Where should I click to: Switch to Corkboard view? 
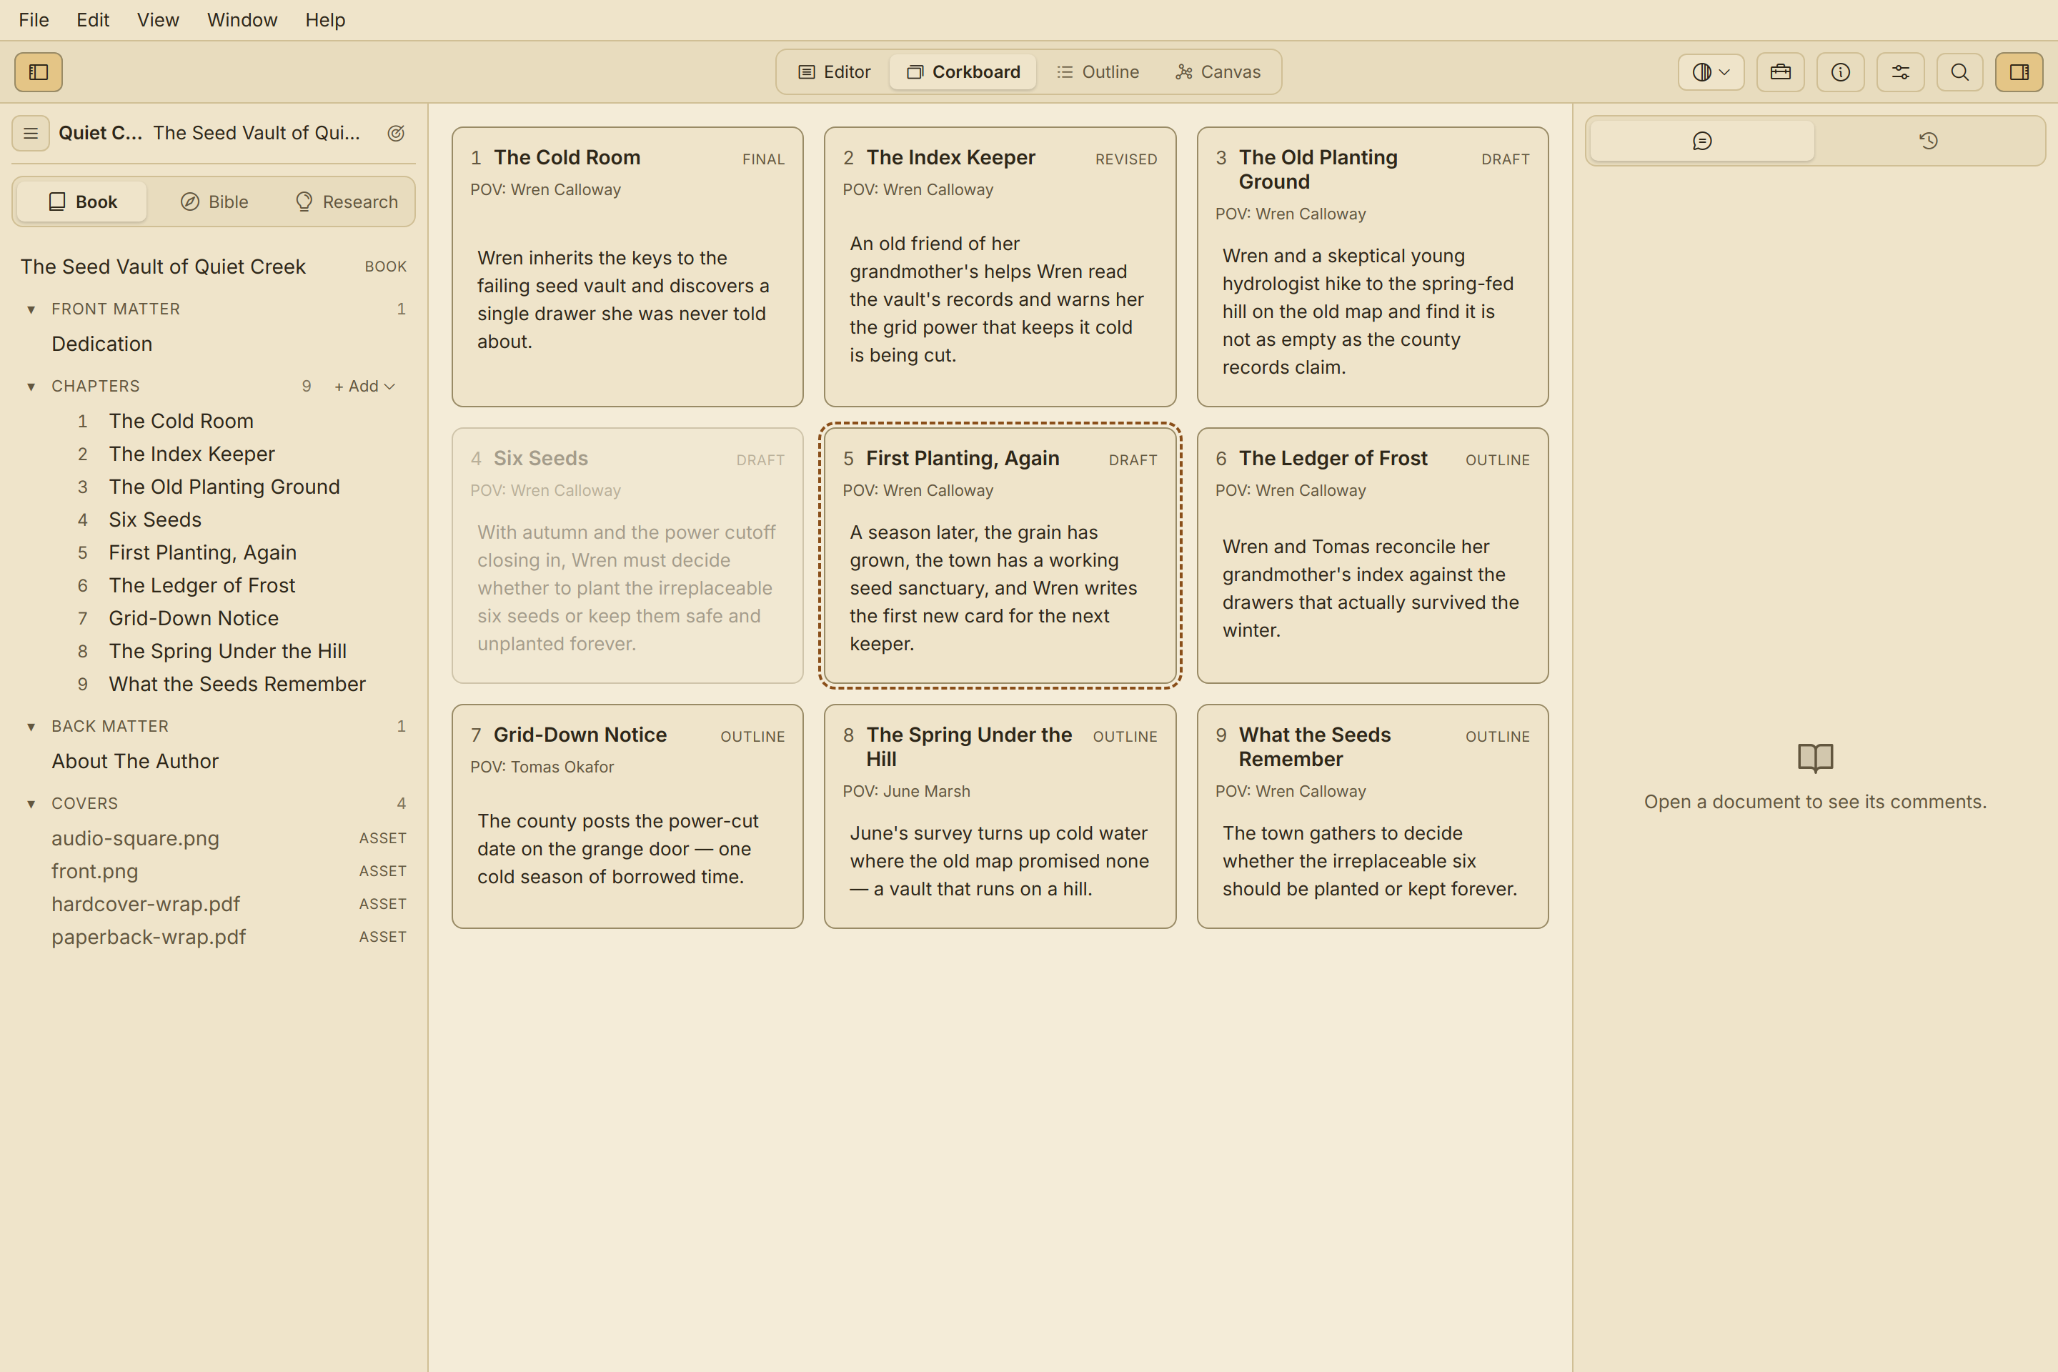[x=963, y=71]
